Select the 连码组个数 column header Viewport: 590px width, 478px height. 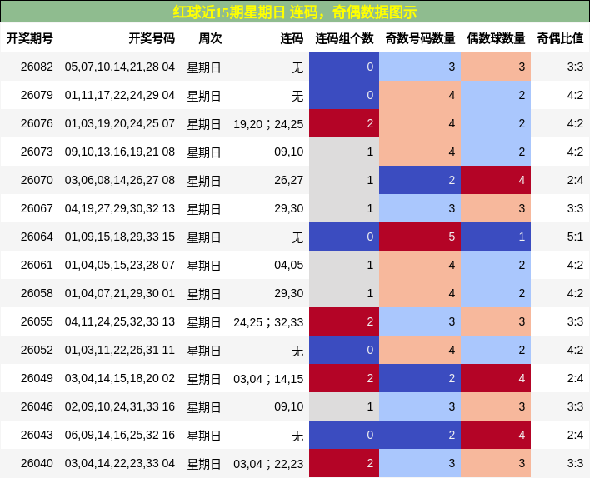click(x=344, y=38)
